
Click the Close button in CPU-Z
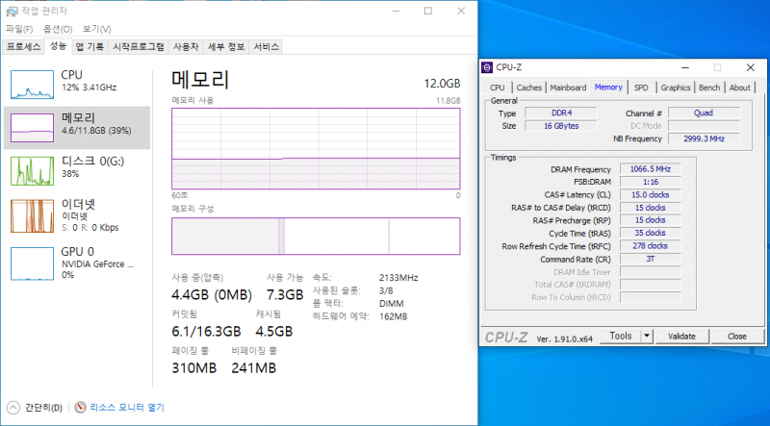click(x=737, y=337)
